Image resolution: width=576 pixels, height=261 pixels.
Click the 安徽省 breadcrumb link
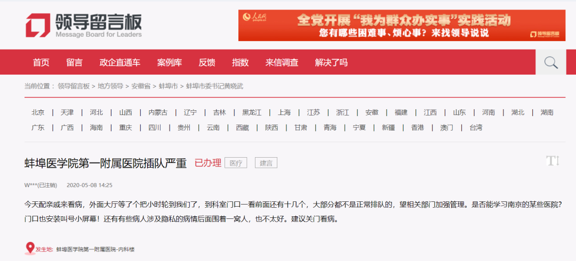pos(141,86)
